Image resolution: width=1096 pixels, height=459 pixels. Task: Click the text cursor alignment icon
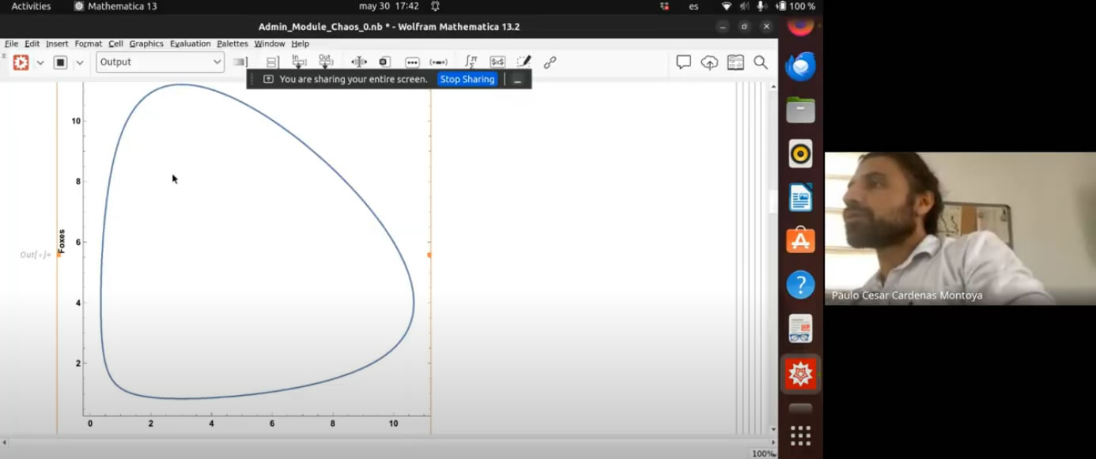(359, 62)
